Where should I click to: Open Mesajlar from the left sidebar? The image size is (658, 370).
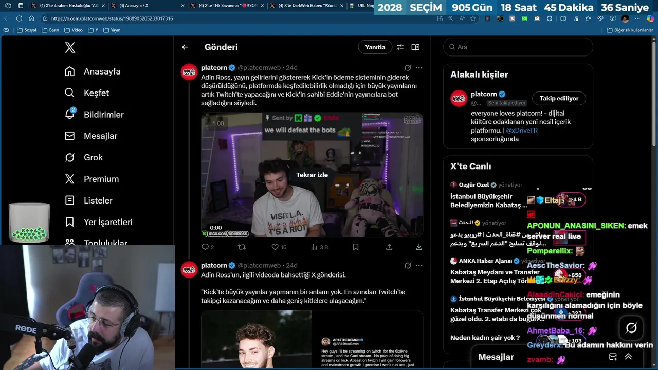click(90, 136)
